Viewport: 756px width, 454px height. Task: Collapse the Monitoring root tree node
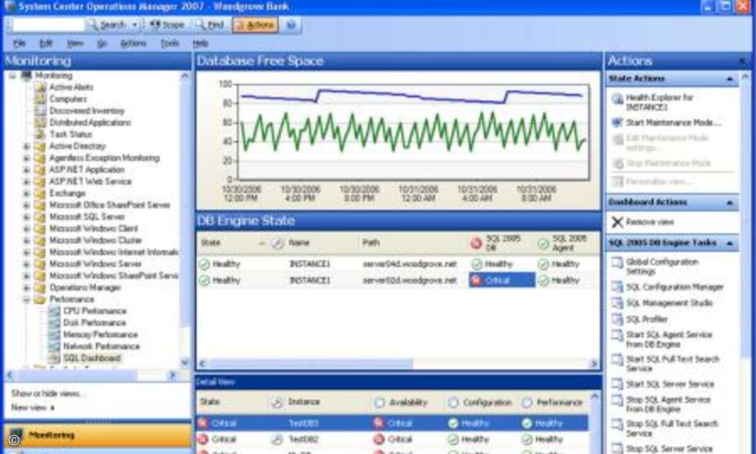12,76
